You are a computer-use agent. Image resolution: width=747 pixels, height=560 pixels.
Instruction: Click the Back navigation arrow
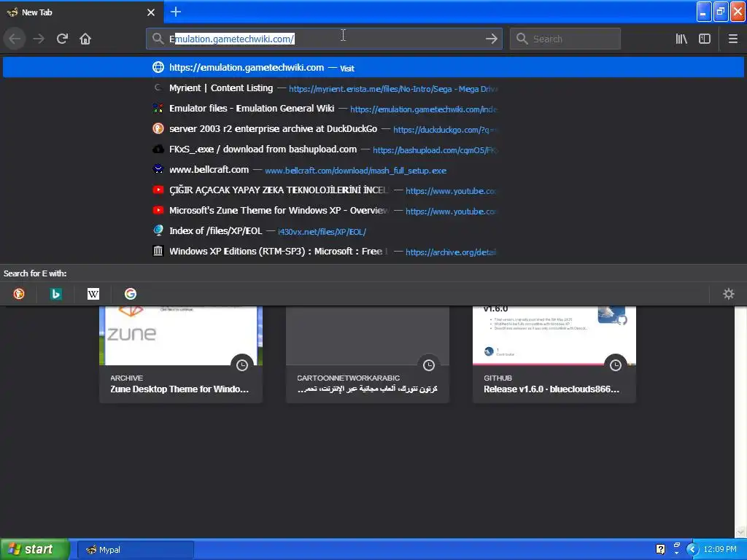(x=15, y=39)
